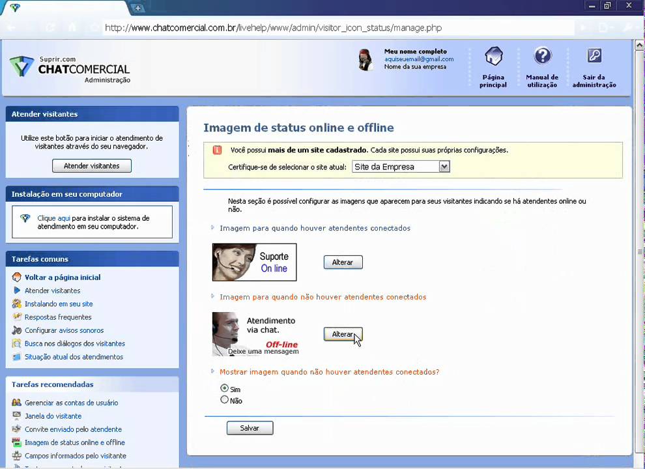Click the icon beside Configurar avisos sonoros
The width and height of the screenshot is (645, 469).
16,330
